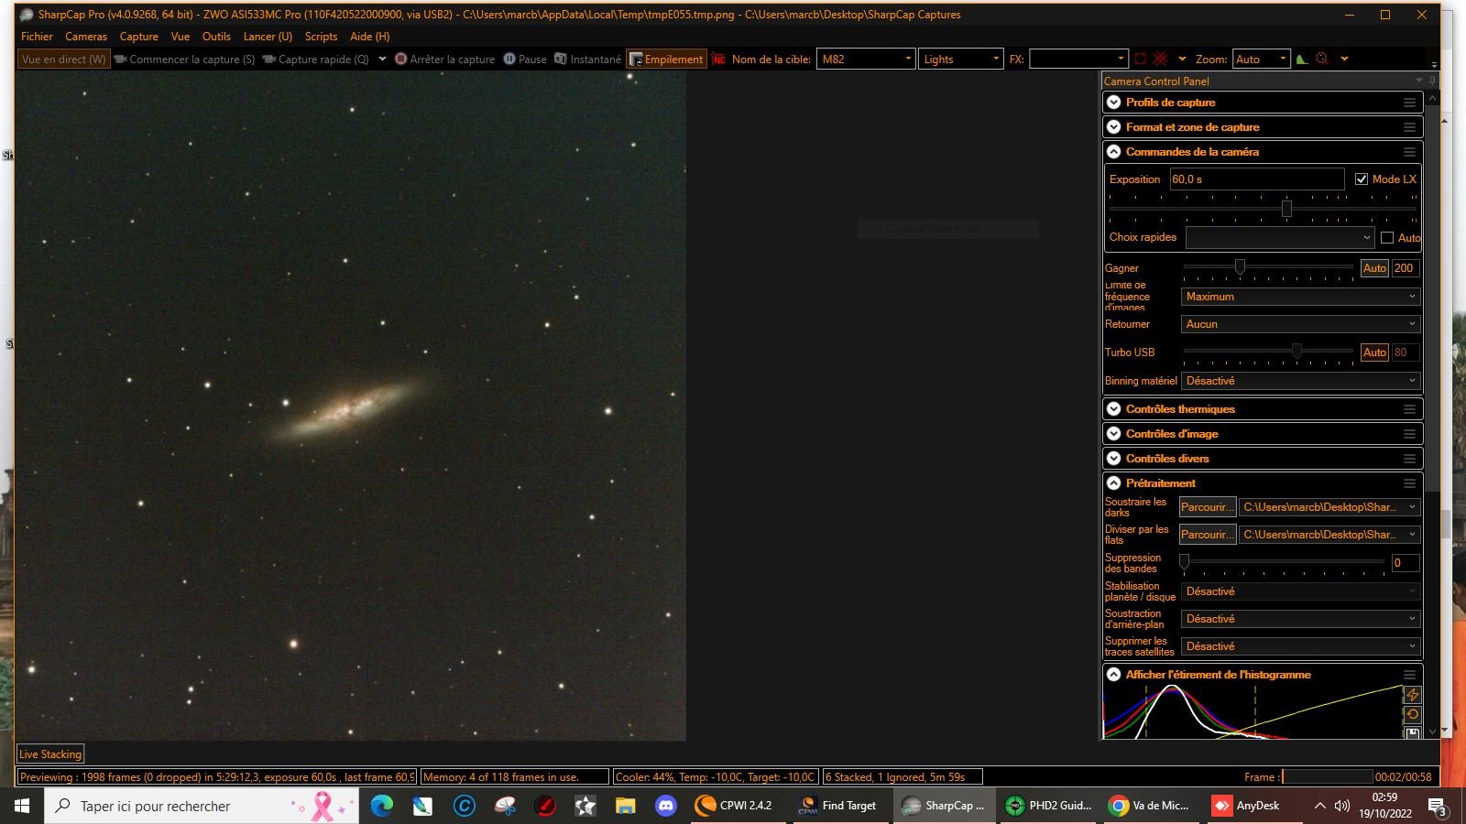The width and height of the screenshot is (1466, 824).
Task: Open the Cameras menu
Action: click(86, 37)
